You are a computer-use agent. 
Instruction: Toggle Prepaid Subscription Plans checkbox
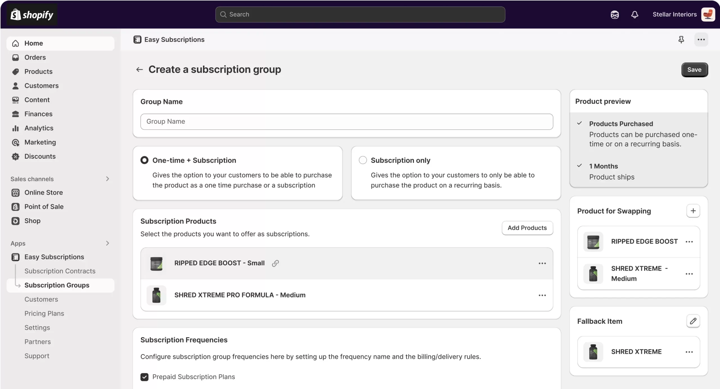point(144,377)
